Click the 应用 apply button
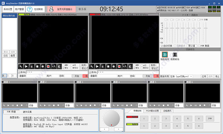 point(204,76)
